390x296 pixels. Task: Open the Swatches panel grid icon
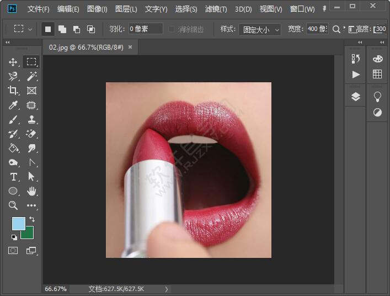tap(377, 74)
